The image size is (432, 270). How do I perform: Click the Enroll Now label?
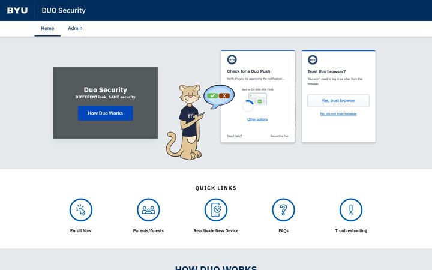[x=81, y=230]
